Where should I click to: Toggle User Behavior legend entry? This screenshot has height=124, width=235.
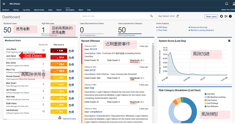[211, 106]
